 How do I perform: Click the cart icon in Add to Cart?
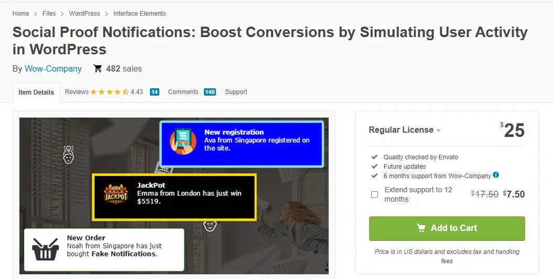(421, 228)
